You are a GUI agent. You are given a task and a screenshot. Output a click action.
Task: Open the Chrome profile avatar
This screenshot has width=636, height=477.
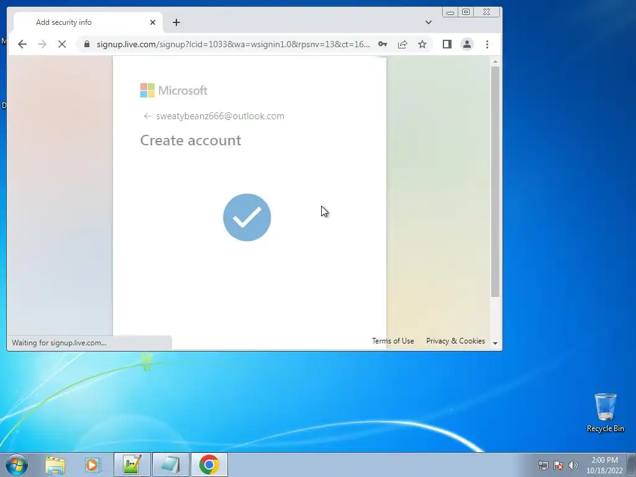click(467, 44)
